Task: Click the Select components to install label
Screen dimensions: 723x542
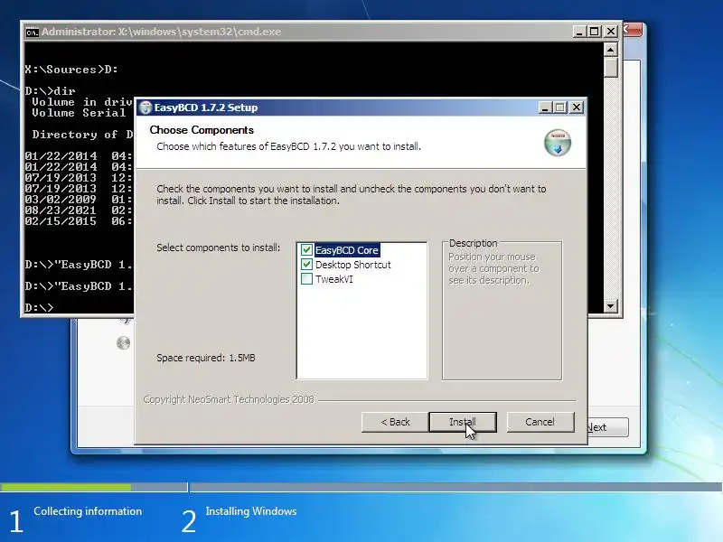Action: pos(218,248)
